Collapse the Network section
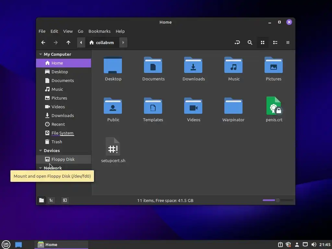The height and width of the screenshot is (249, 332). (x=41, y=168)
